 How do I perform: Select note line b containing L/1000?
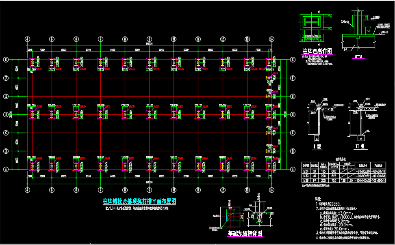(350, 217)
